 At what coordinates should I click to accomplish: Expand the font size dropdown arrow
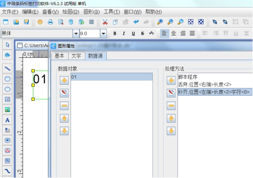pyautogui.click(x=103, y=33)
